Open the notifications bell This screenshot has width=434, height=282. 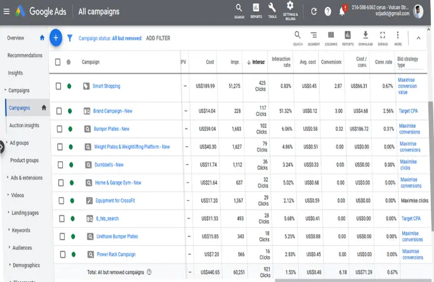[342, 11]
